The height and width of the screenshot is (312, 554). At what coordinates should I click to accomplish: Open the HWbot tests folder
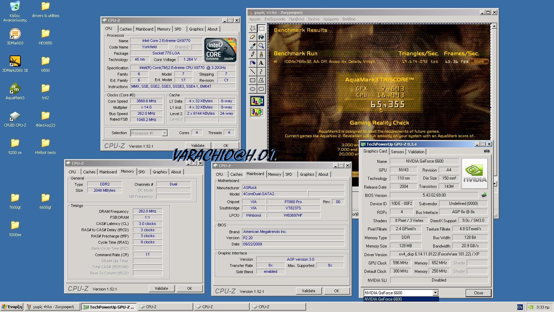click(45, 146)
